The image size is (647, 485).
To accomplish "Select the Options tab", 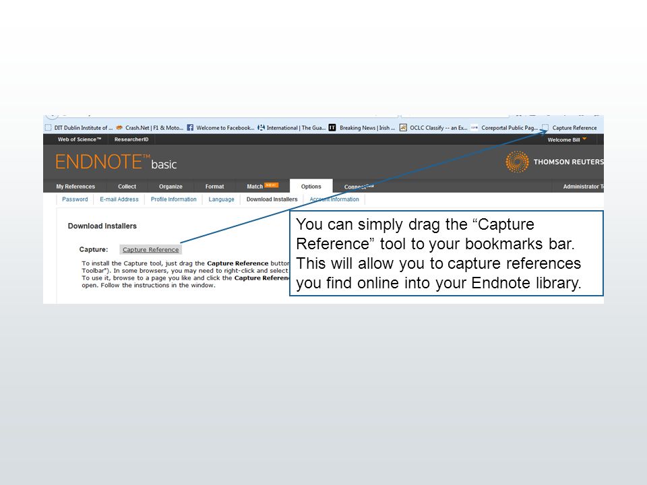I will click(311, 187).
